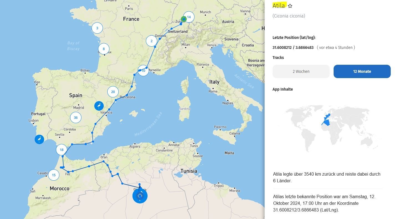Click the cluster marked 2 near Geneva
The height and width of the screenshot is (219, 396).
click(x=151, y=41)
